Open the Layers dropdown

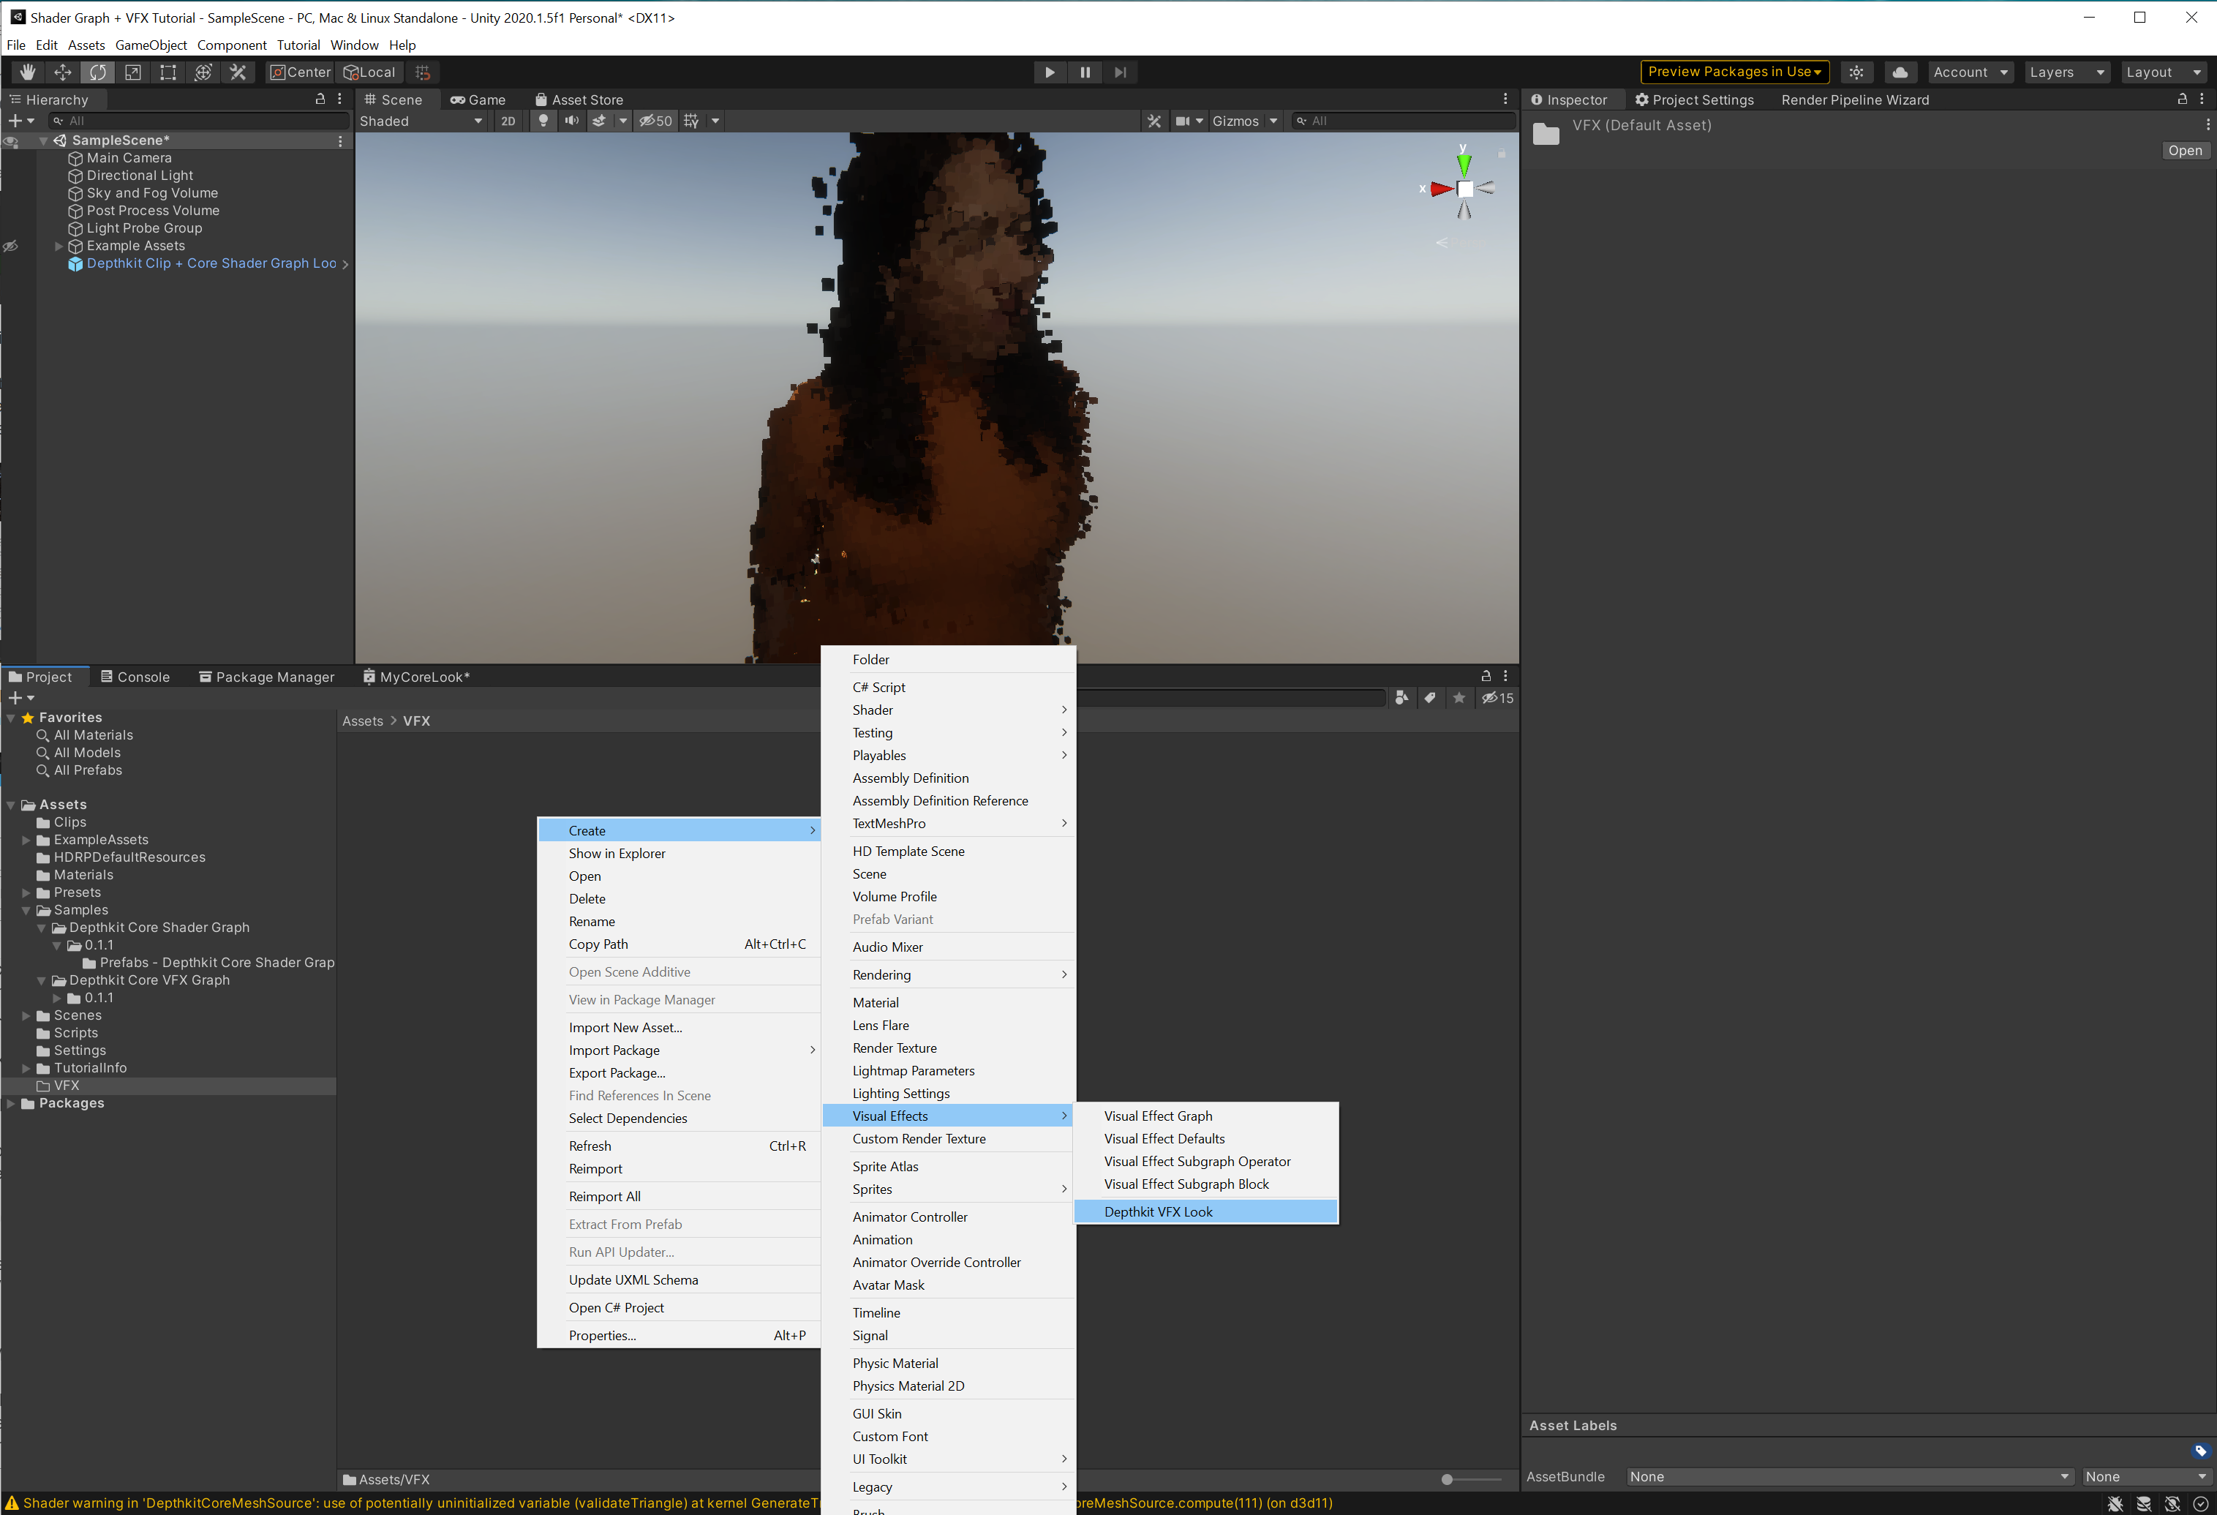coord(2066,72)
